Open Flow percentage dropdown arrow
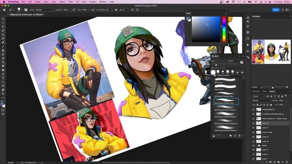This screenshot has width=292, height=164. [89, 10]
